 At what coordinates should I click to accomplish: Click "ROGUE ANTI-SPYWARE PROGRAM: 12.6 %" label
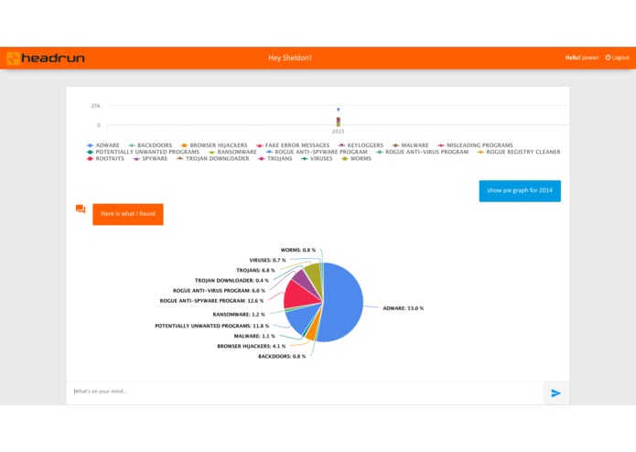pos(211,301)
